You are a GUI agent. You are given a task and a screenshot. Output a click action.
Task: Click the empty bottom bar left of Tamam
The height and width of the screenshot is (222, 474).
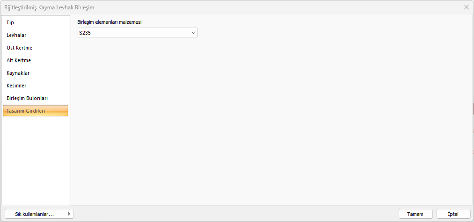[234, 214]
